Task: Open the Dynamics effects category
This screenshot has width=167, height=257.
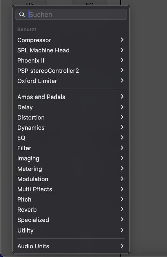Action: click(71, 128)
